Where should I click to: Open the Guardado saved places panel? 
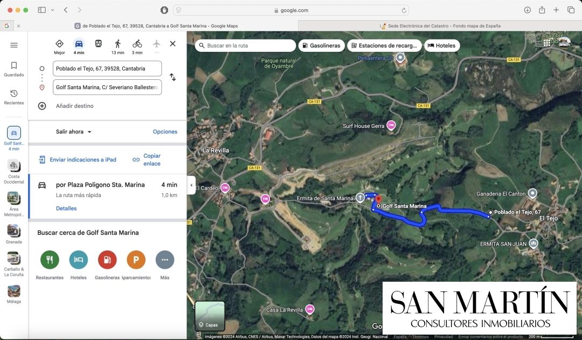pyautogui.click(x=13, y=69)
